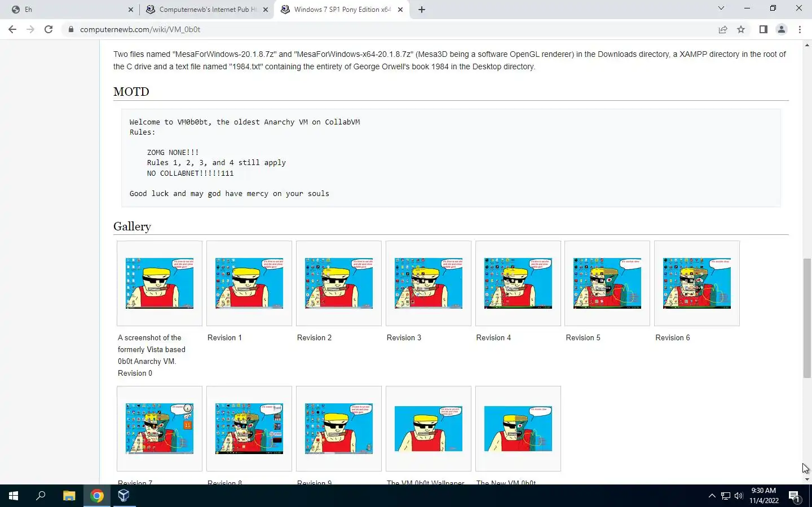Image resolution: width=812 pixels, height=507 pixels.
Task: Click 'Welcome to VM0b0bt' MOTD line
Action: pos(245,122)
